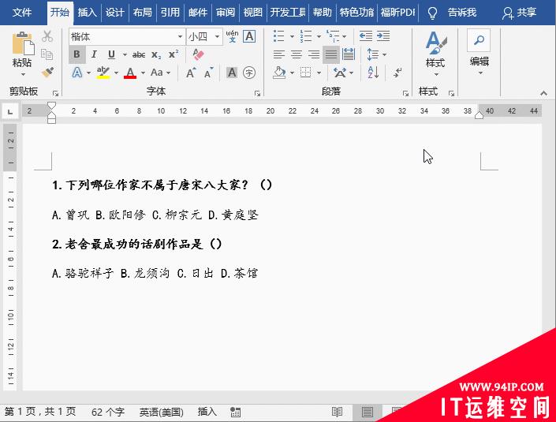Switch to the 引用 tab
Screen dimensions: 556x422
tap(170, 13)
